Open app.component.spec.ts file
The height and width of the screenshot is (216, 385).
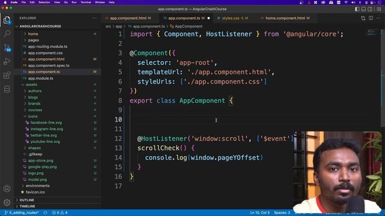[49, 65]
